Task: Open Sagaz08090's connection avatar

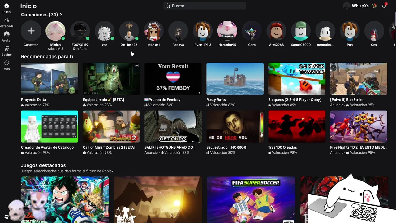Action: click(301, 31)
